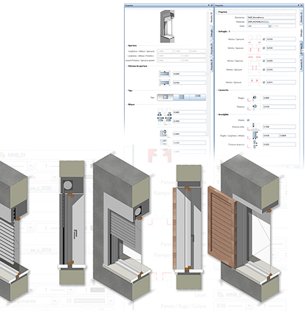Image resolution: width=305 pixels, height=325 pixels.
Task: Open the Modello tab in right panel
Action: (x=301, y=17)
